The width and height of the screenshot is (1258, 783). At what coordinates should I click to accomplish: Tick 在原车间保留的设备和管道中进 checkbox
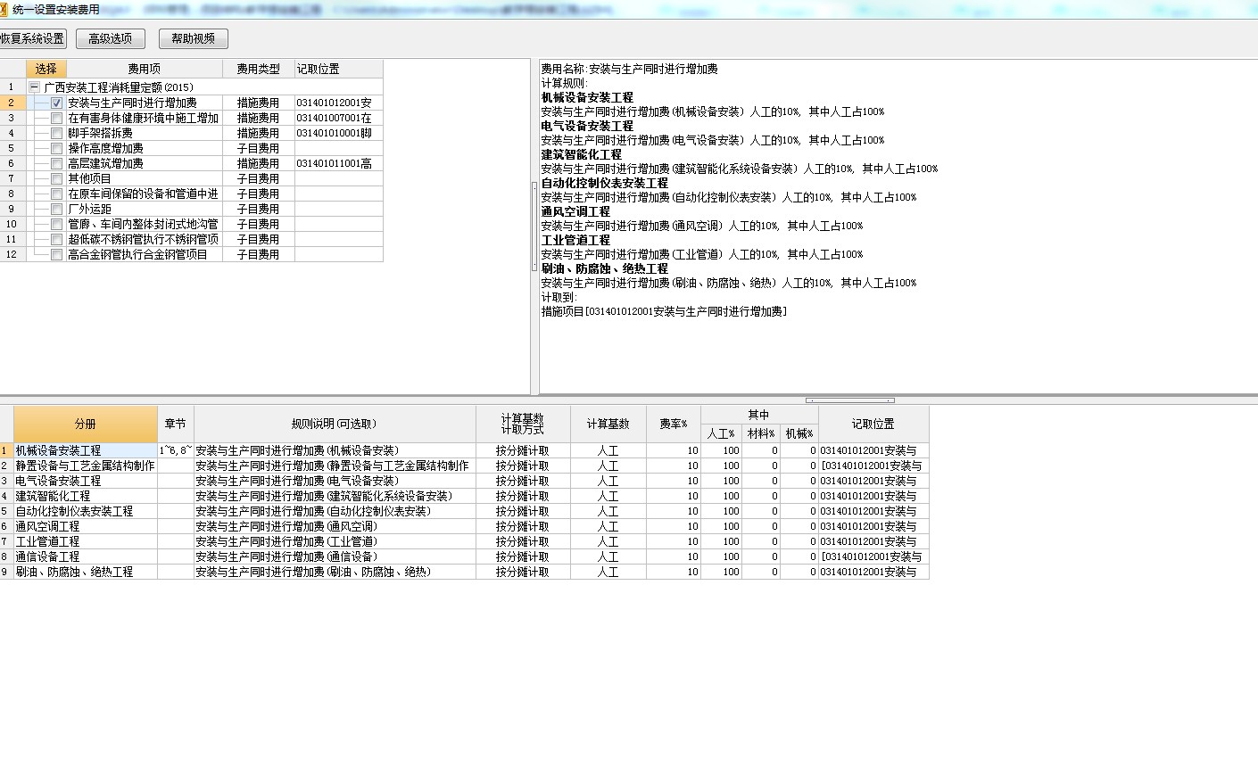click(x=57, y=194)
